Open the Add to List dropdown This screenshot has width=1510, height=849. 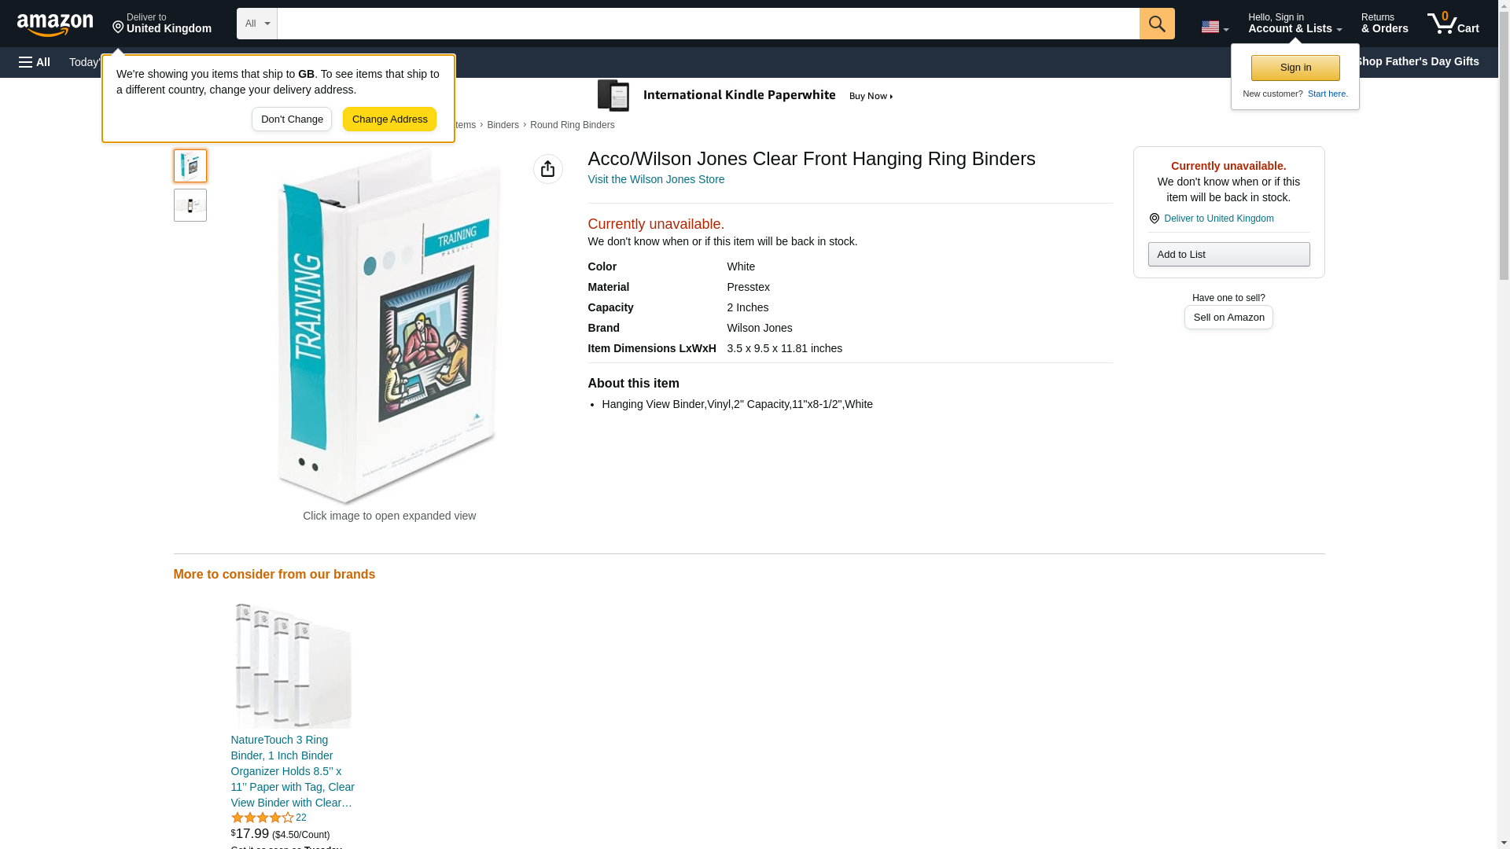(x=1228, y=255)
